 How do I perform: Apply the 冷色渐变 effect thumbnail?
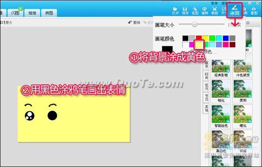click(x=243, y=69)
